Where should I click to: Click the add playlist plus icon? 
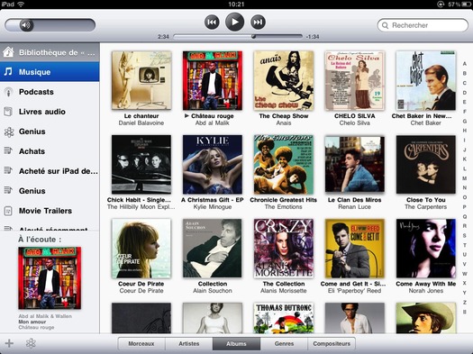click(9, 343)
